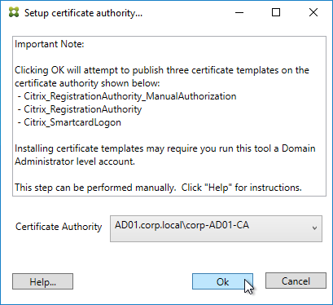The width and height of the screenshot is (333, 305).
Task: Click the "Clicking OK will attempt" line
Action: pyautogui.click(x=162, y=70)
